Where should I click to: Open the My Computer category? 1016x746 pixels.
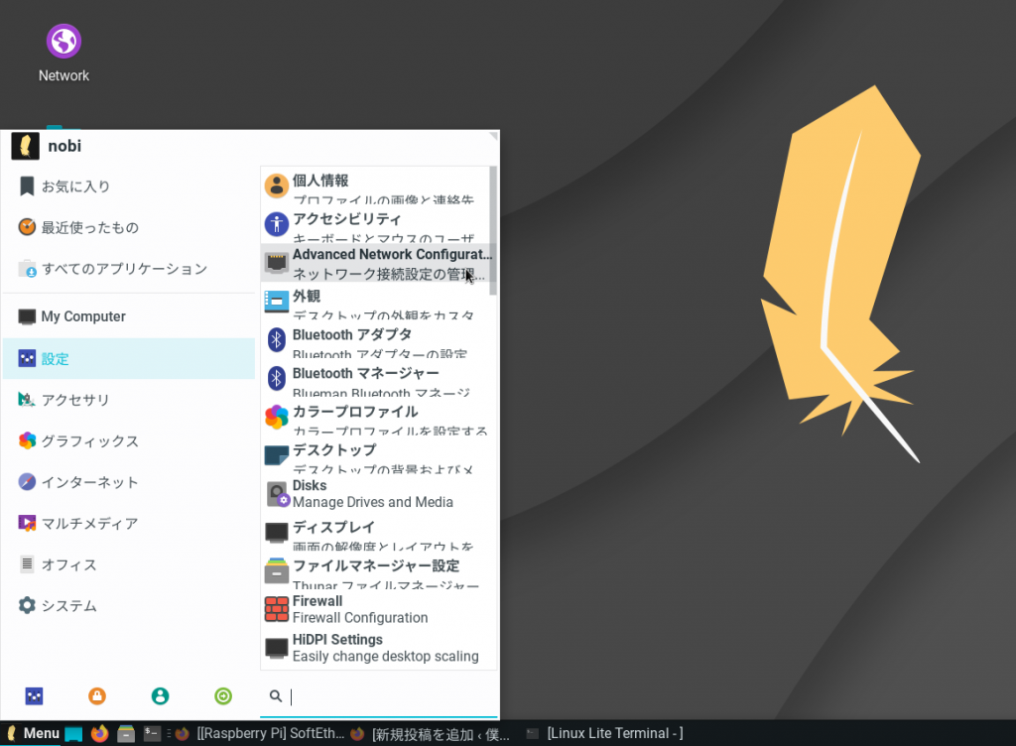[129, 316]
